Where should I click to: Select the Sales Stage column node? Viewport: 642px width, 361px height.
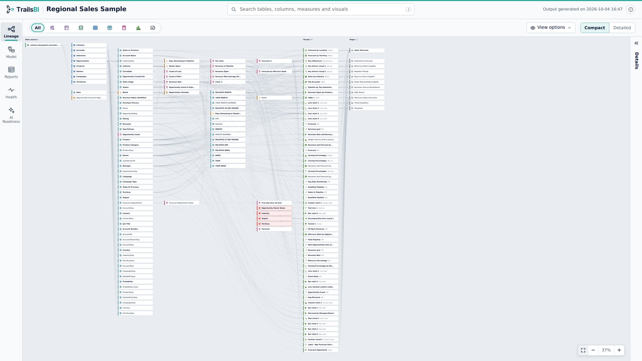tap(136, 82)
